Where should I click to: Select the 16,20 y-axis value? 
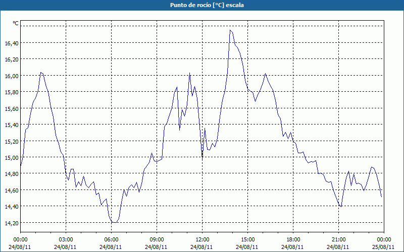pyautogui.click(x=12, y=59)
